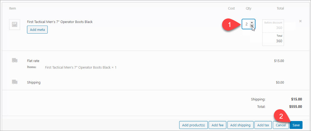Click the Shipping row truck icon

(15, 82)
